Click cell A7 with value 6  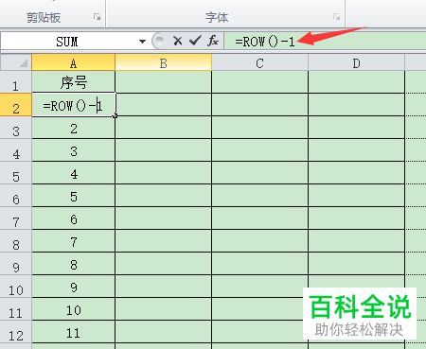click(74, 218)
